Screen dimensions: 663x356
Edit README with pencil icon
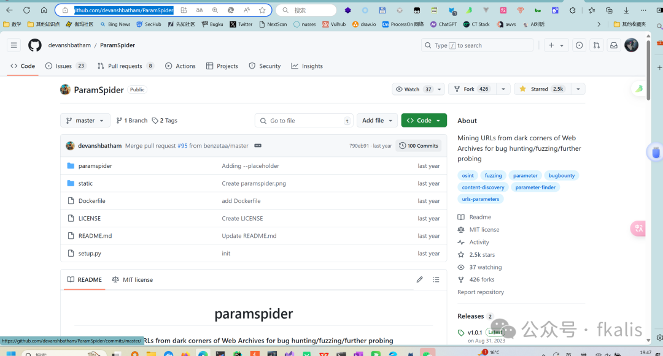[419, 279]
